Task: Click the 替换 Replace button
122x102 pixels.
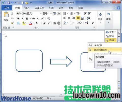Action: (x=110, y=36)
